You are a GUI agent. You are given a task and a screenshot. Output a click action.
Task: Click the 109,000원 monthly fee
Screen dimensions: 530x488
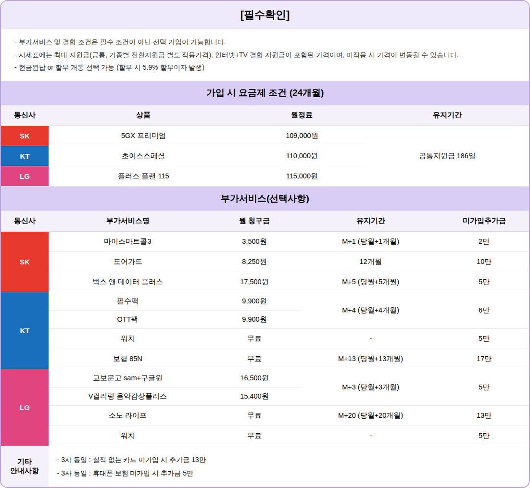[302, 136]
